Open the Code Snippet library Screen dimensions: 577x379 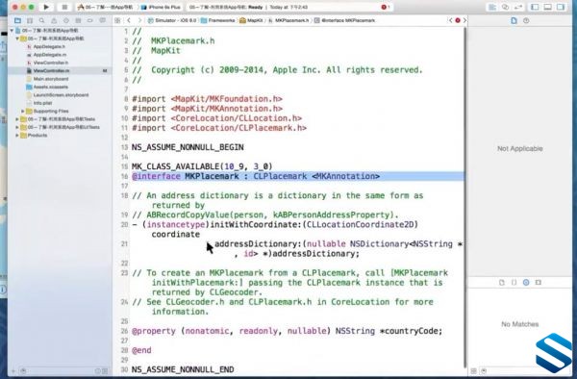pyautogui.click(x=514, y=282)
